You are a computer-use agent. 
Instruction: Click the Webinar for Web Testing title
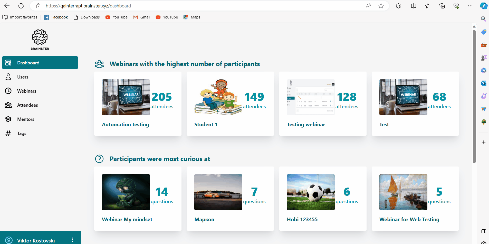(409, 219)
